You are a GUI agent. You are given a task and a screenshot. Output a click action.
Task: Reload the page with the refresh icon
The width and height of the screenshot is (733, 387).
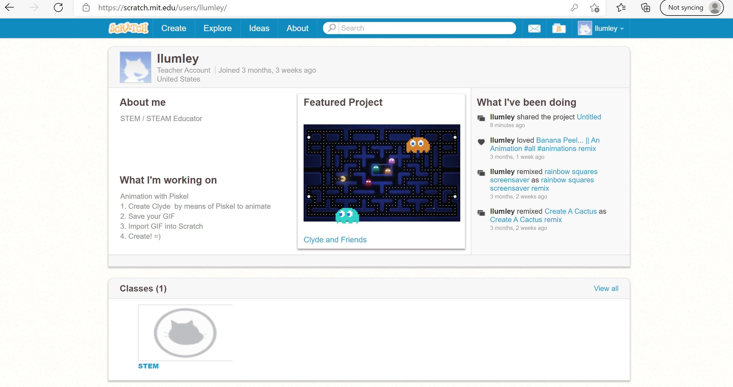tap(58, 8)
